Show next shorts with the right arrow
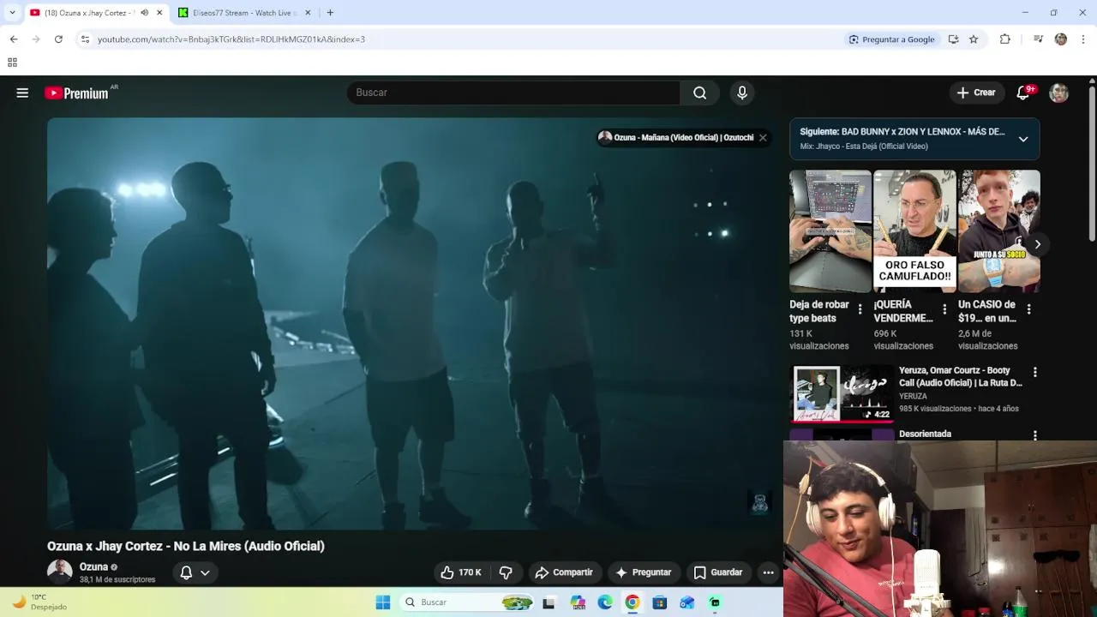Screen dimensions: 1097x617 coord(1037,244)
